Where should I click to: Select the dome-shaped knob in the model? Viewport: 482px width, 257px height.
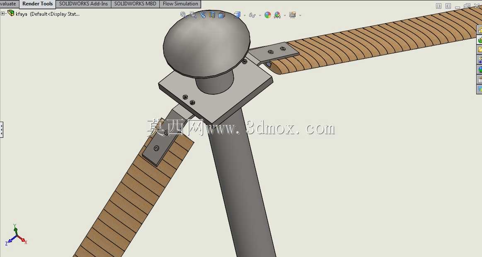pos(206,45)
